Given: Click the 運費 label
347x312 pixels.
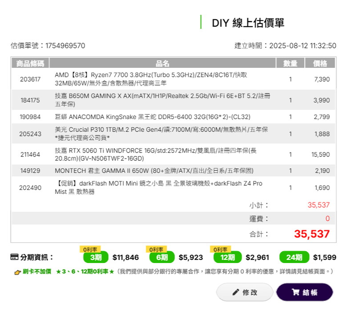Looking at the screenshot, I should pos(258,219).
